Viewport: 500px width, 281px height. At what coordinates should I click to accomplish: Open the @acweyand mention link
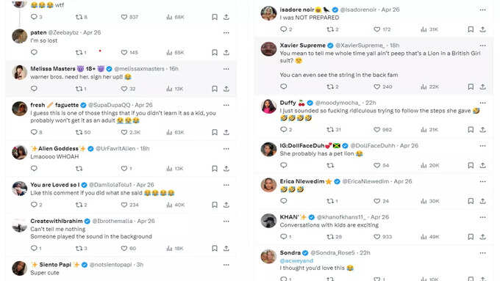pyautogui.click(x=296, y=260)
